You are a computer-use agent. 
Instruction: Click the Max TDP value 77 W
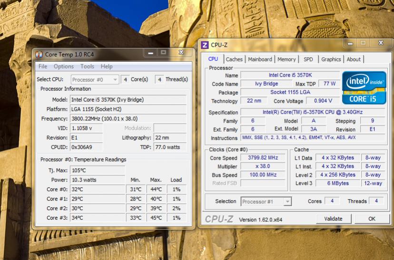coord(329,84)
